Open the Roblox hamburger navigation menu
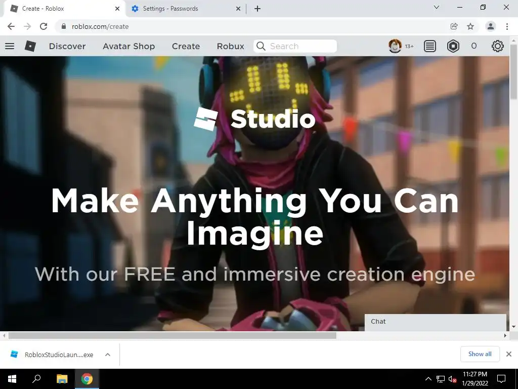This screenshot has width=518, height=389. pyautogui.click(x=10, y=46)
